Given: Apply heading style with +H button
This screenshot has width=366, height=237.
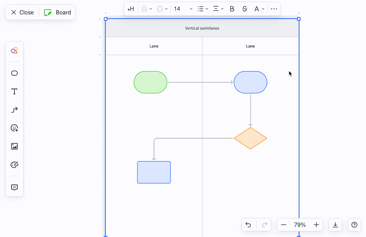Looking at the screenshot, I should [131, 9].
